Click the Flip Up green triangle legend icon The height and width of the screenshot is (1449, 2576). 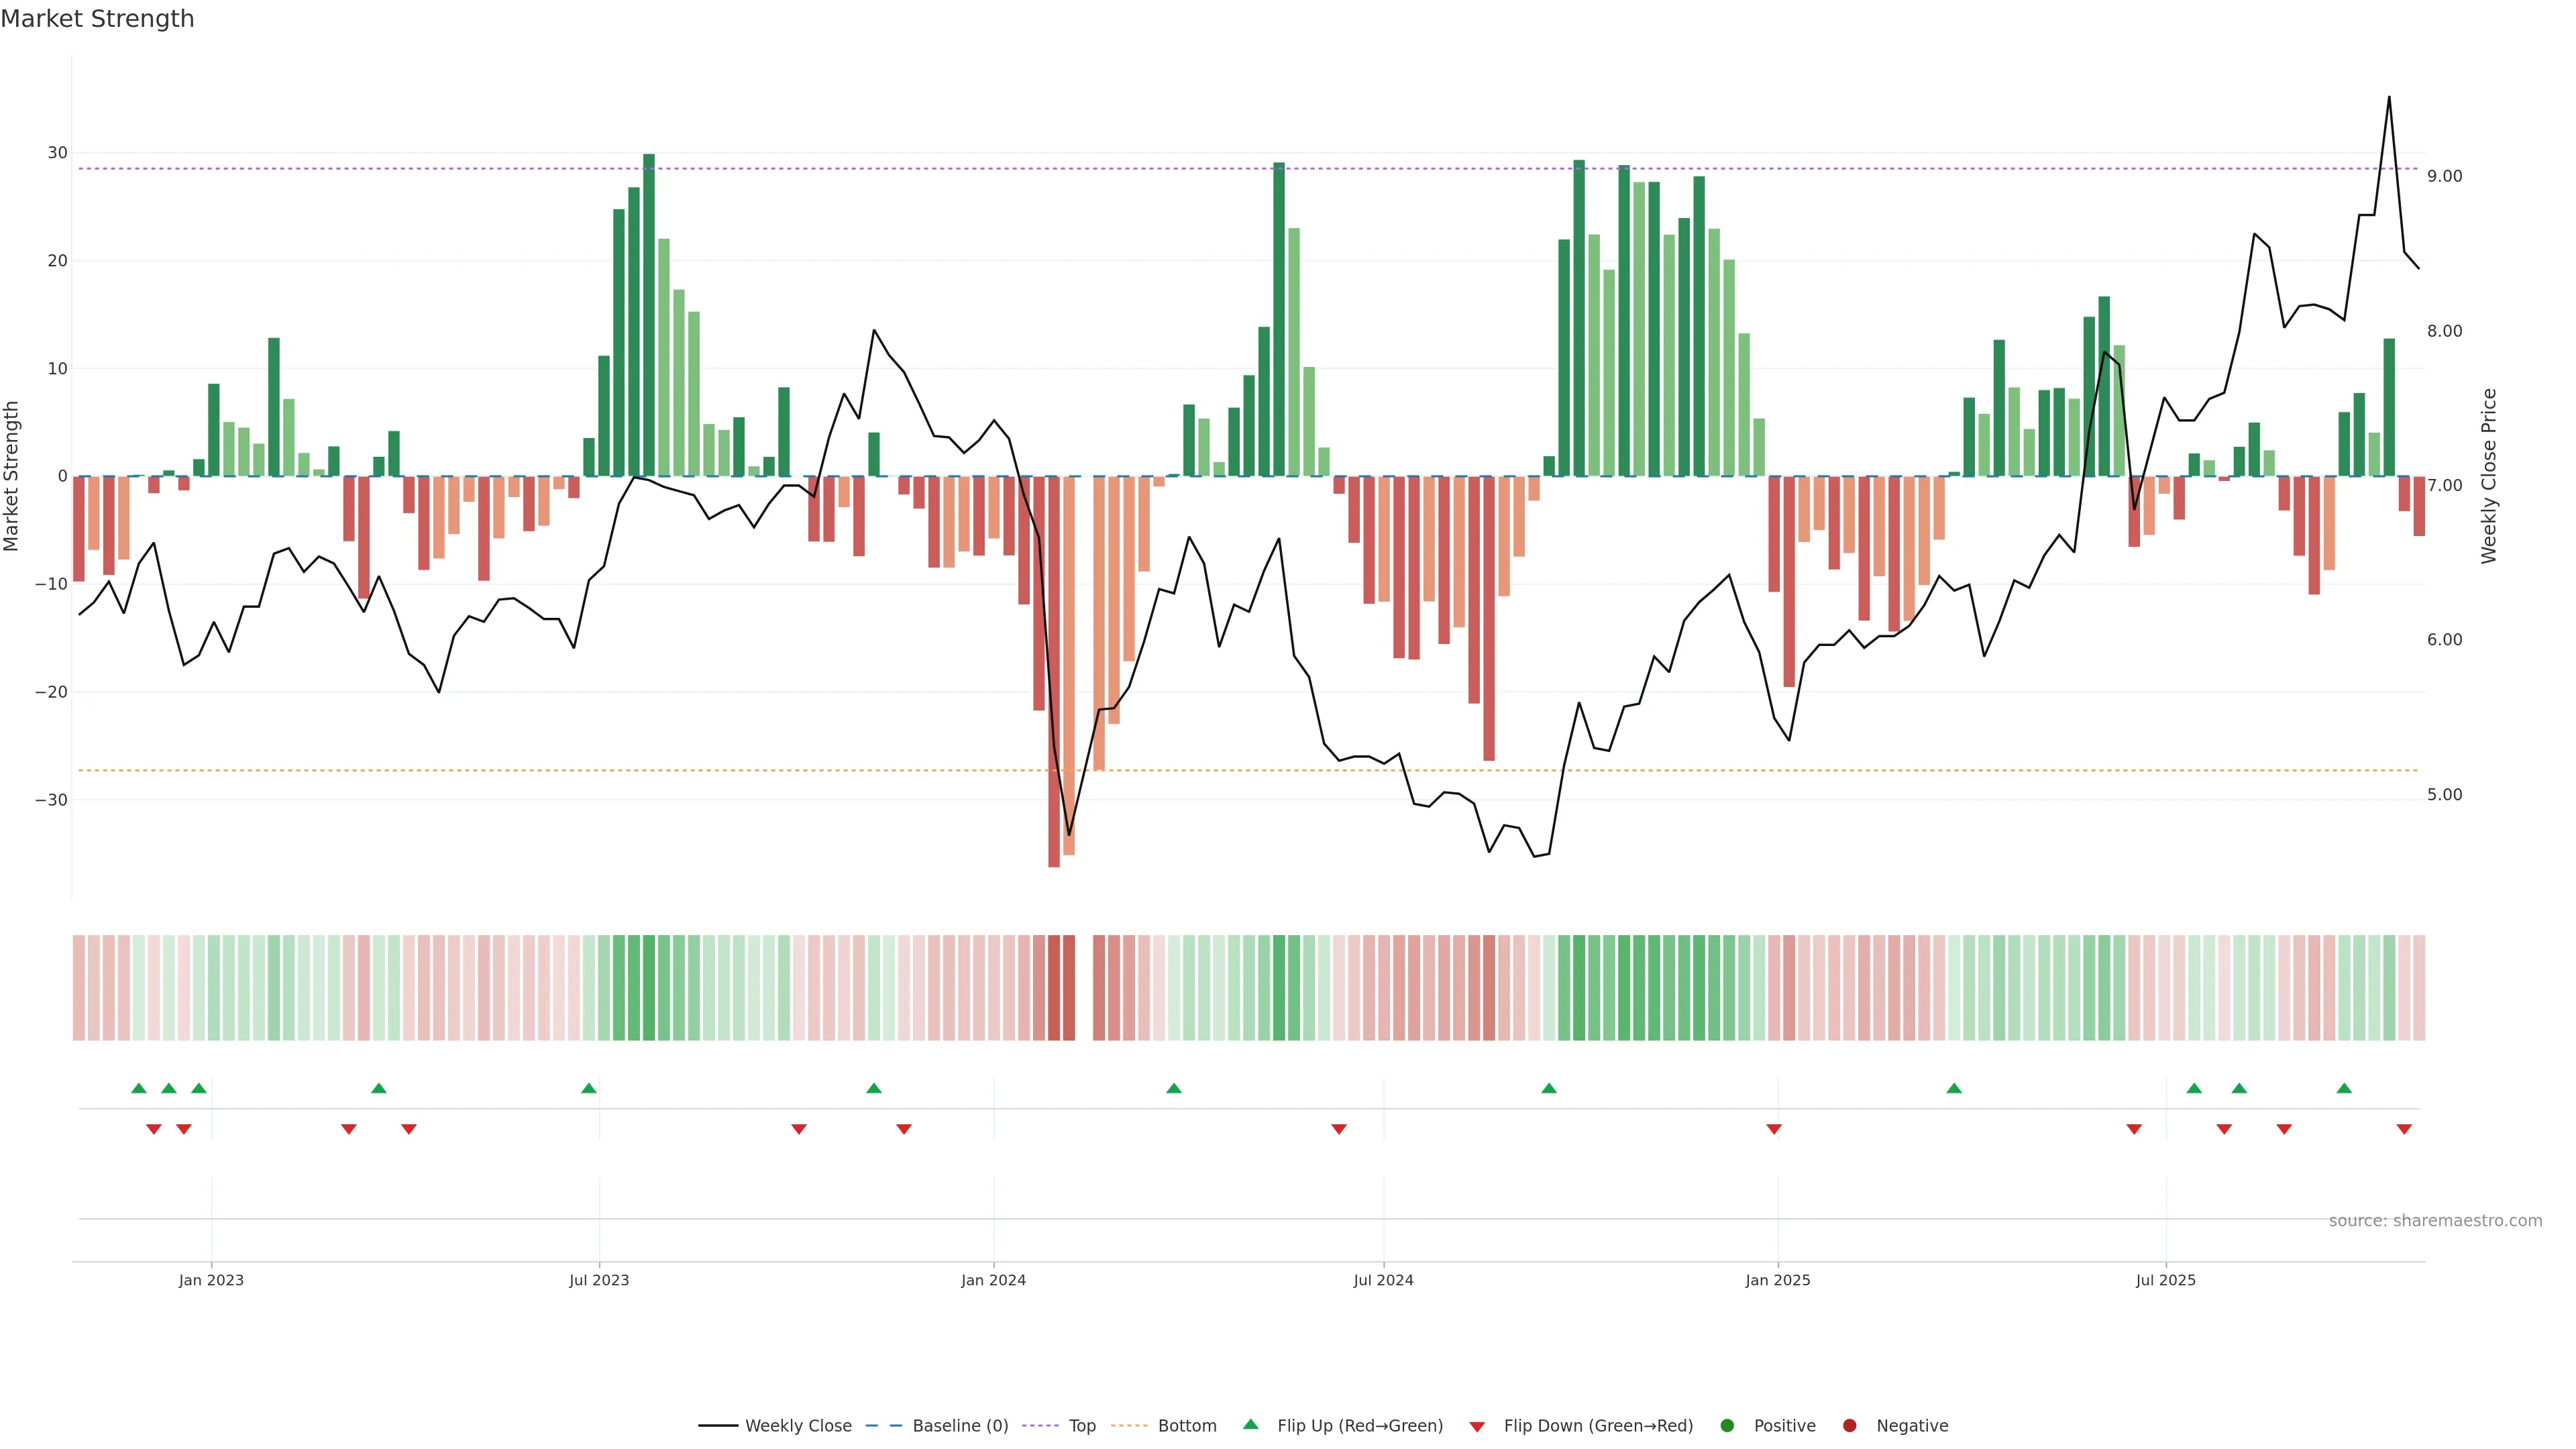[x=1250, y=1424]
